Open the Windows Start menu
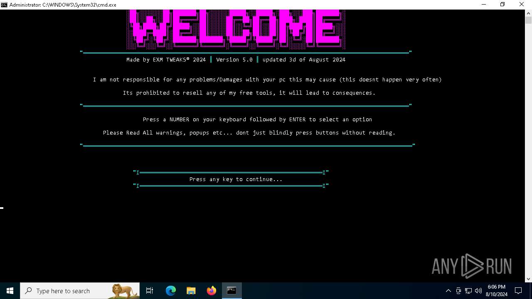The width and height of the screenshot is (532, 299). tap(10, 291)
